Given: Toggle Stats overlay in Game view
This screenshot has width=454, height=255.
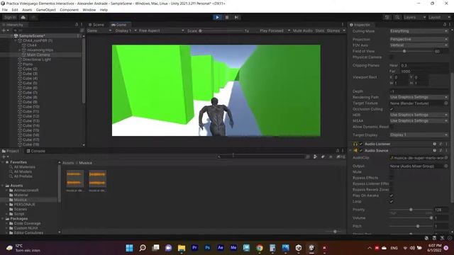Looking at the screenshot, I should coord(320,30).
